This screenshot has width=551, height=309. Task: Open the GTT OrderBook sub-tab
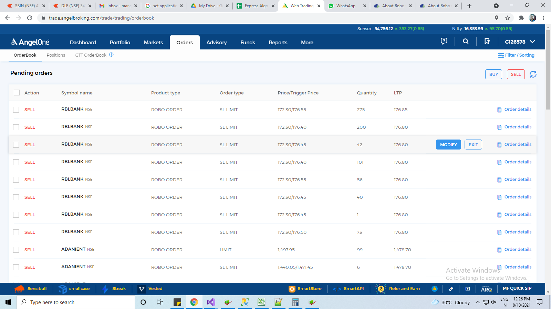coord(91,55)
